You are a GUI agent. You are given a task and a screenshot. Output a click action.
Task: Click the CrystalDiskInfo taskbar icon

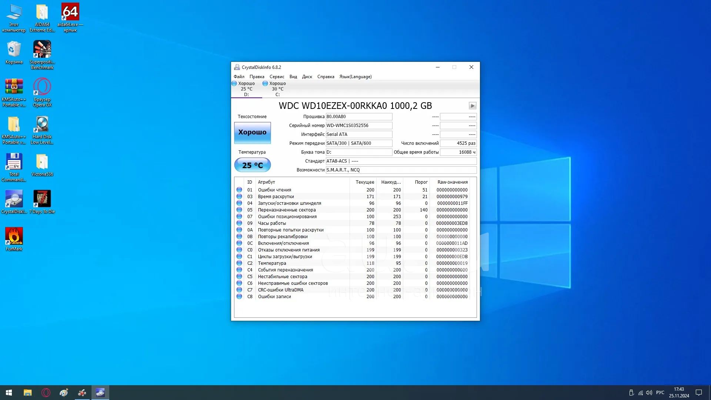tap(100, 393)
